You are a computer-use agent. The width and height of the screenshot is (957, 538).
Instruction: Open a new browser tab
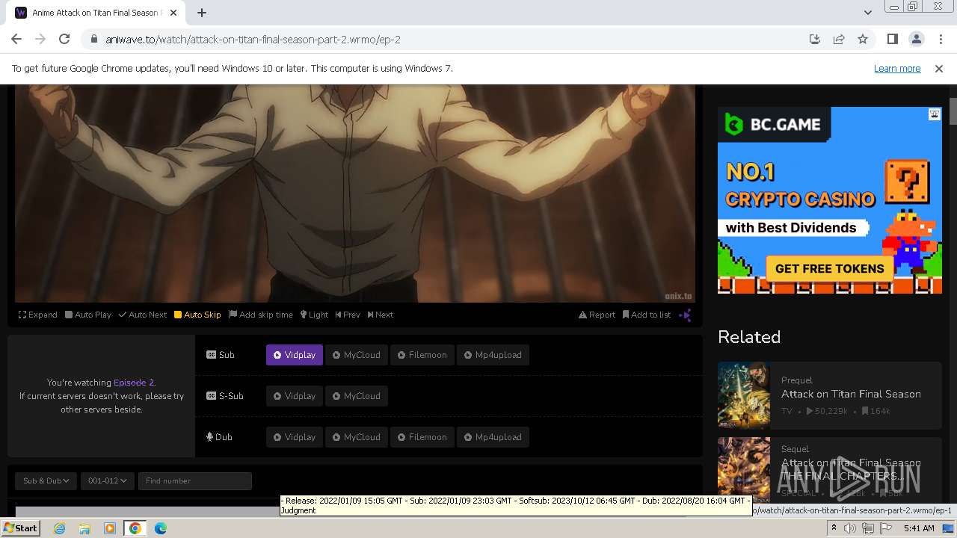202,13
